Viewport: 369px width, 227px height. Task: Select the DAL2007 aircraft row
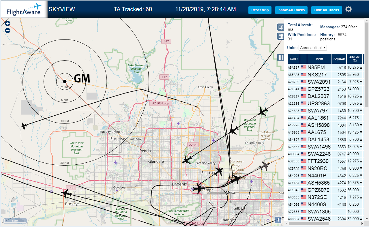(325, 96)
